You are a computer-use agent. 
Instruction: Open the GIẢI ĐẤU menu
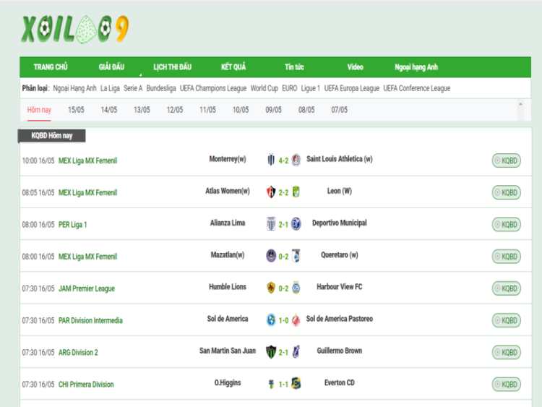[x=111, y=67]
